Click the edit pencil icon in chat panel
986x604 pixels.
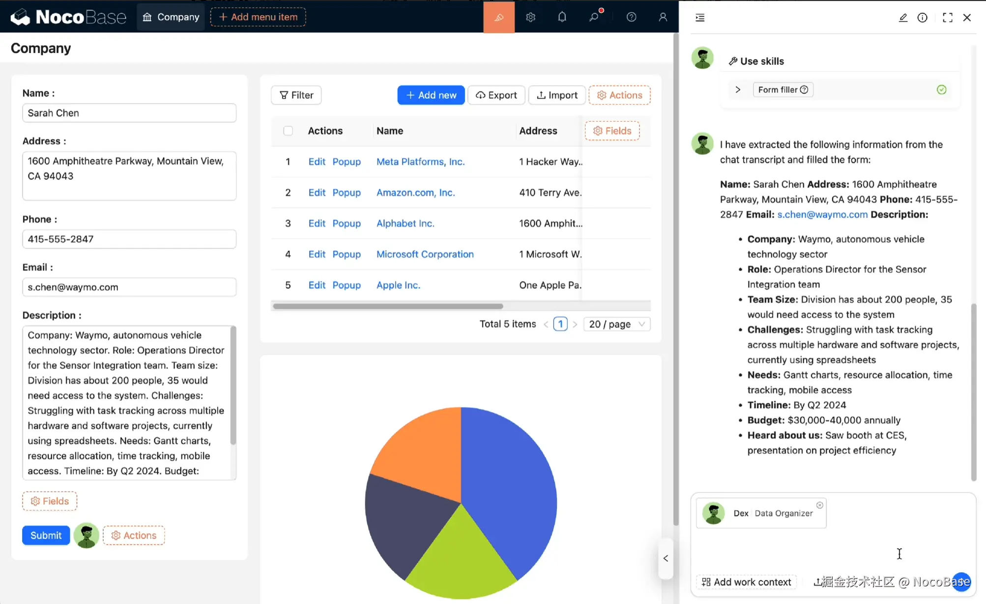903,18
